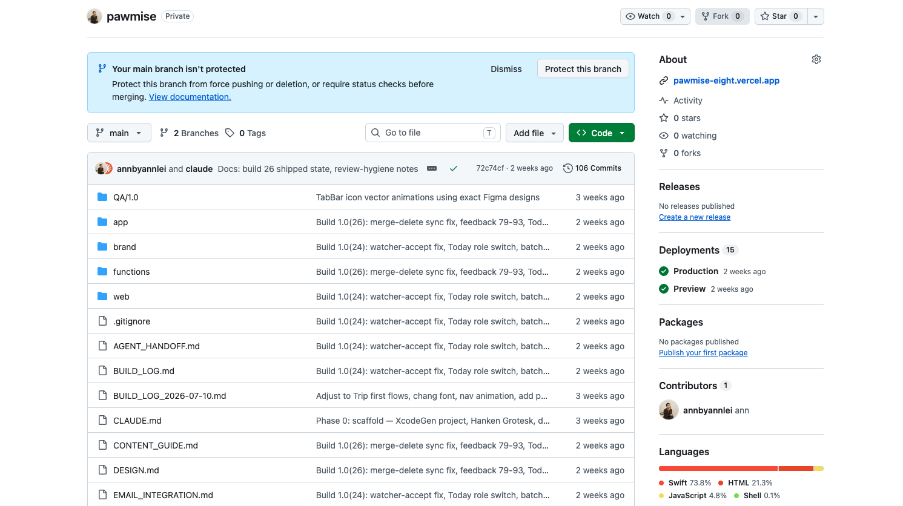The height and width of the screenshot is (506, 903).
Task: Click the Swift segment of the language bar
Action: point(718,468)
